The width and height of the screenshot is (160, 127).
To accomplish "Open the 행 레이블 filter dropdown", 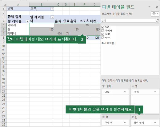I will coord(27,21).
